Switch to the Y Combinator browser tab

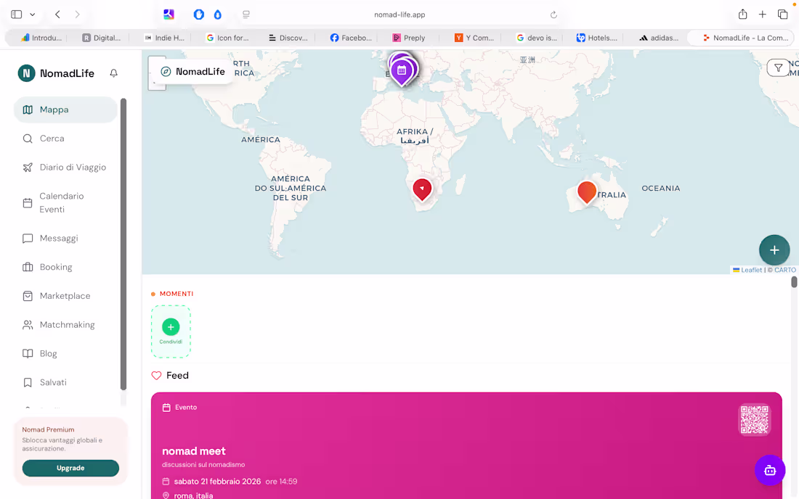474,38
